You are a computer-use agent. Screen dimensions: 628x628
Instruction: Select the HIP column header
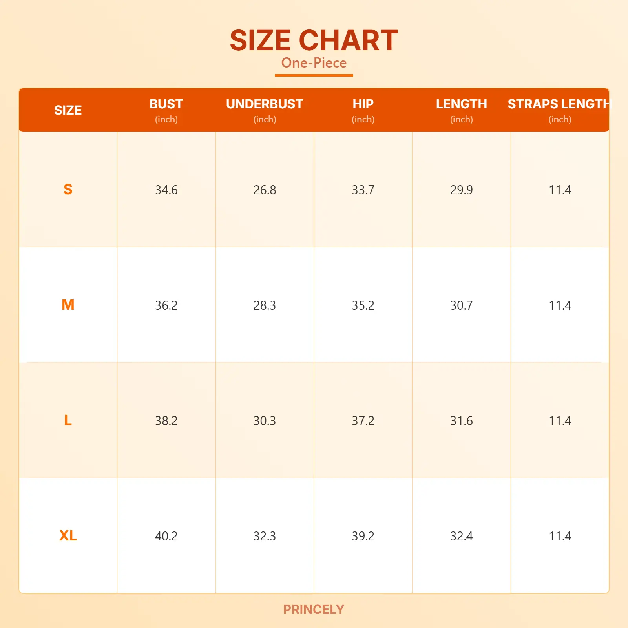tap(363, 104)
